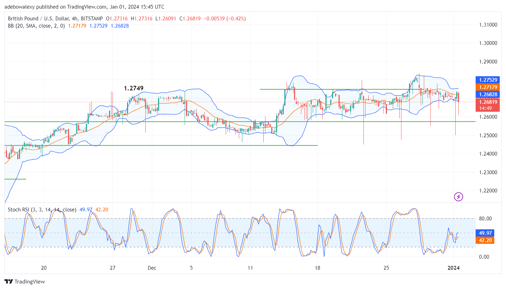Click the Dec label on time axis
The width and height of the screenshot is (506, 289).
click(x=152, y=268)
